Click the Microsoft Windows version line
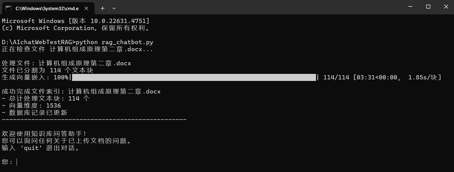The image size is (454, 172). (76, 21)
